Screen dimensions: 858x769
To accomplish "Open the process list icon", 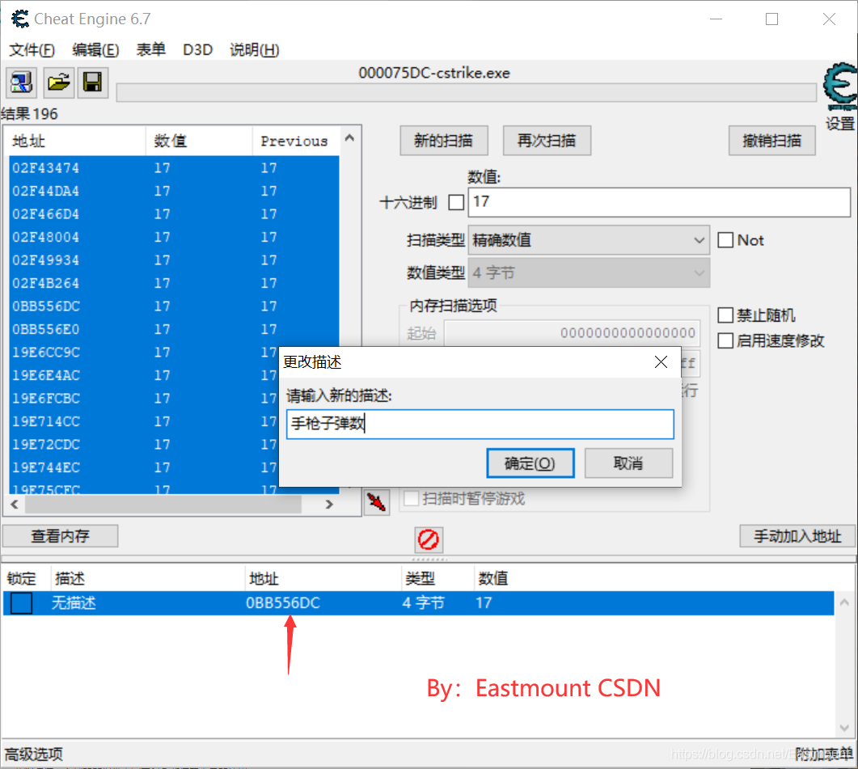I will point(21,83).
